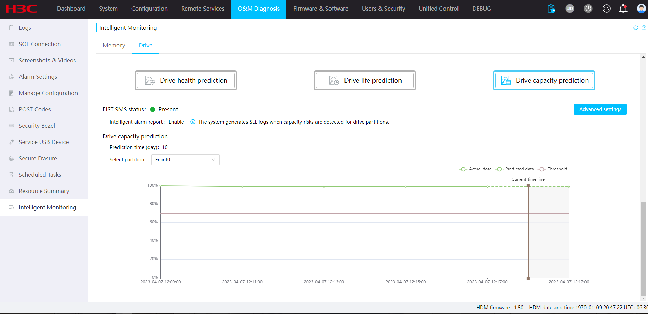Click the power control icon

588,9
